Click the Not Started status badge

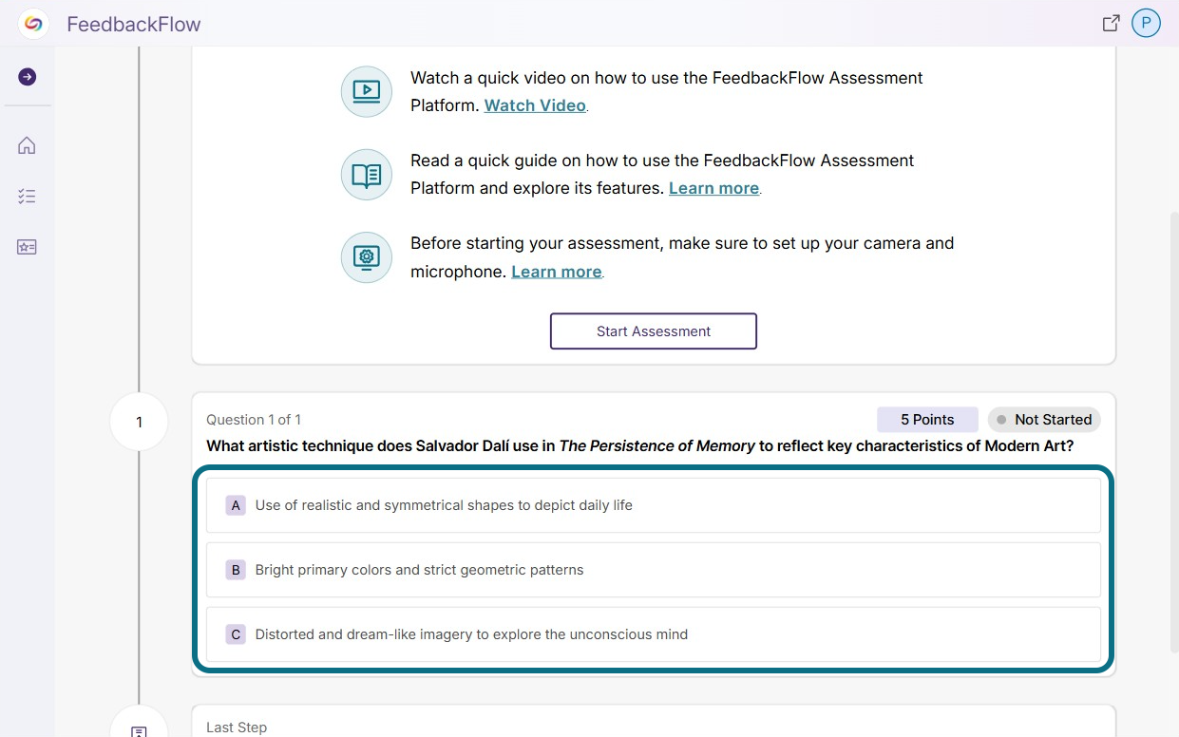coord(1044,420)
